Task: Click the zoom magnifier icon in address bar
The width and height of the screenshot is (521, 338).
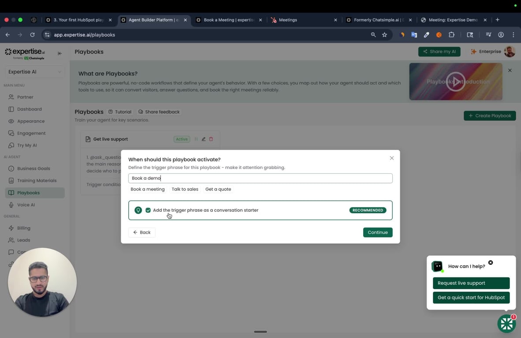Action: (373, 34)
